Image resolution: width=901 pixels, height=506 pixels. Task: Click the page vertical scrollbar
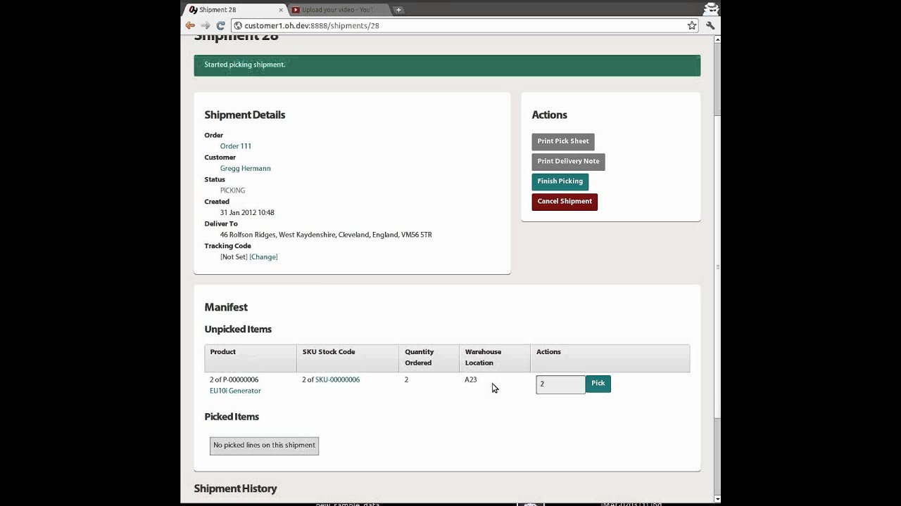coord(717,267)
